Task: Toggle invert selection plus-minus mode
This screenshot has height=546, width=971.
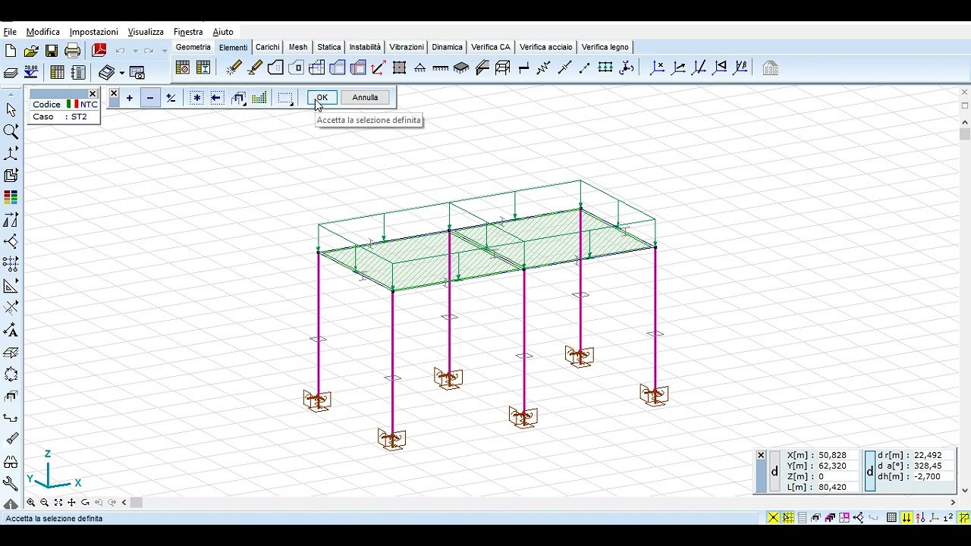Action: click(x=171, y=98)
